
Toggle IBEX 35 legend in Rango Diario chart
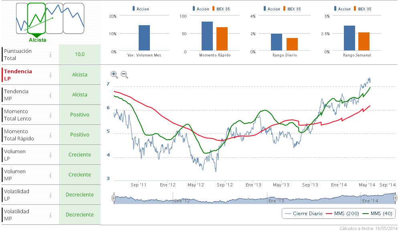292,9
